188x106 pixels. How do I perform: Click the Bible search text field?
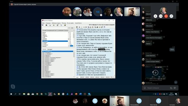click(x=55, y=28)
